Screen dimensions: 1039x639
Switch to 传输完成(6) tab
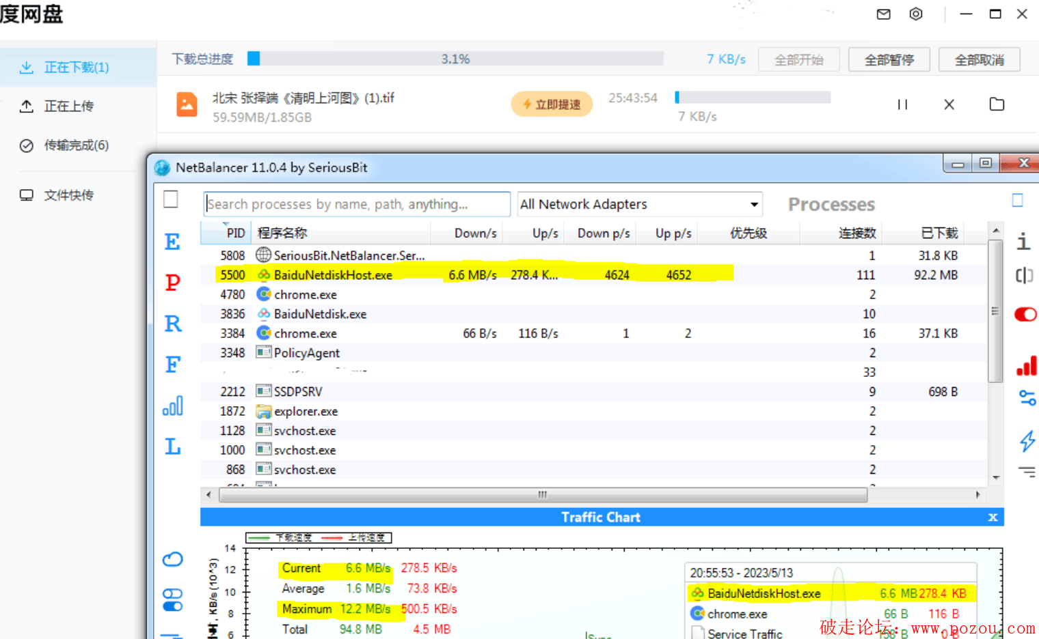(76, 145)
